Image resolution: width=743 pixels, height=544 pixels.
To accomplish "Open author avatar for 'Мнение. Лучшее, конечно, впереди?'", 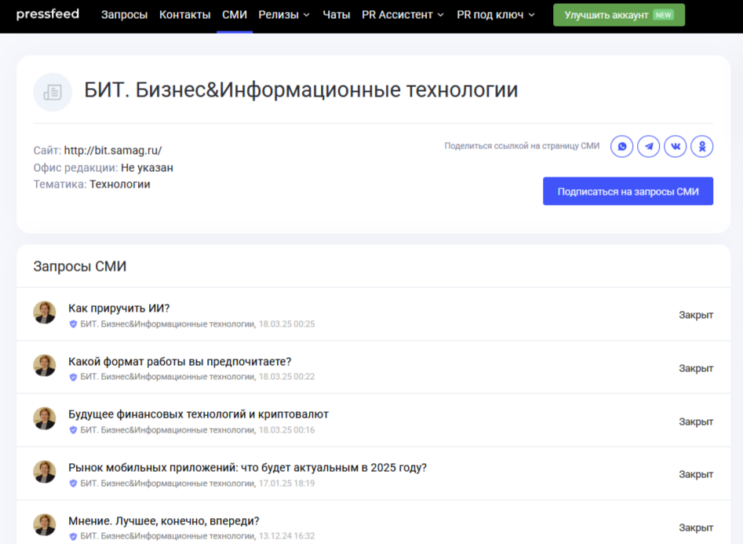I will click(45, 525).
